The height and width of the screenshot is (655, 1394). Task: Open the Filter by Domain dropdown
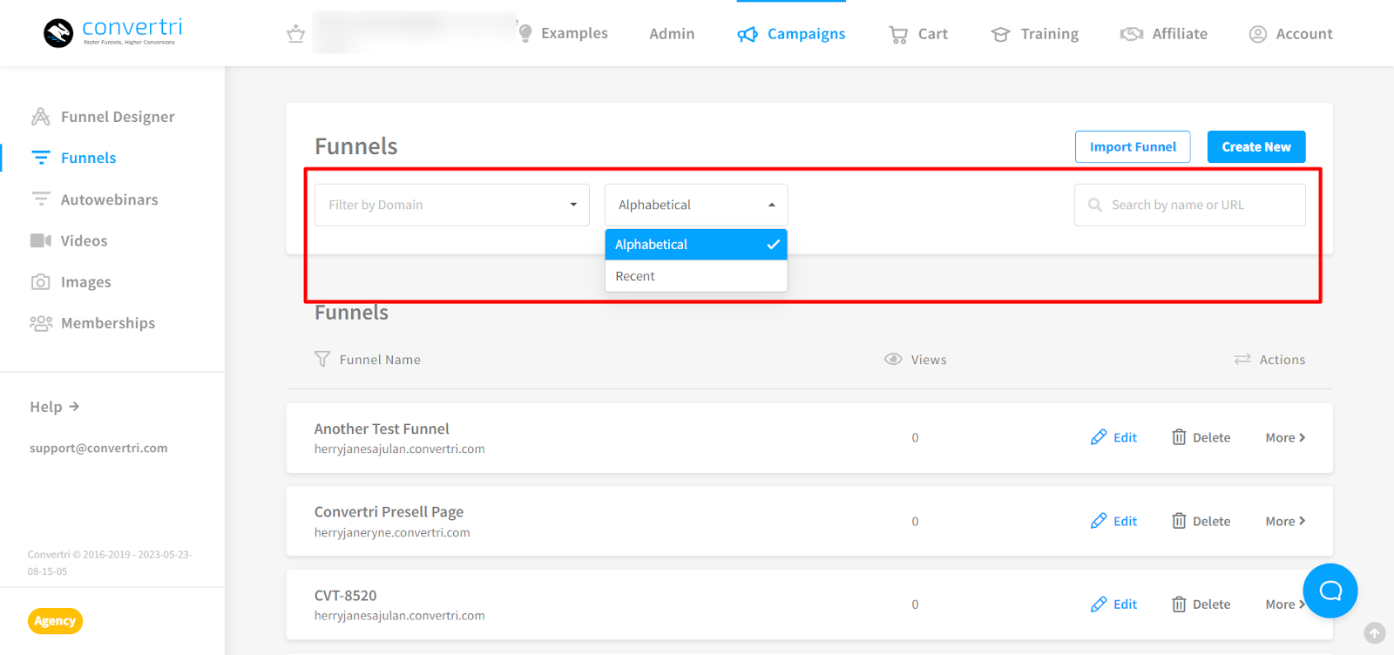click(x=452, y=205)
